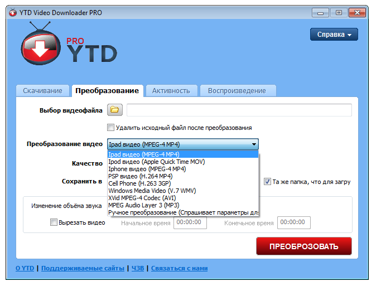Open the Активность tab
The image size is (381, 291).
(171, 91)
